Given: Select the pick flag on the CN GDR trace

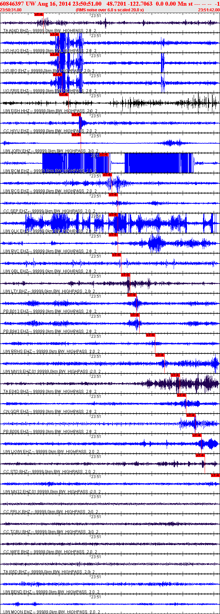Looking at the screenshot, I should pos(182,395).
